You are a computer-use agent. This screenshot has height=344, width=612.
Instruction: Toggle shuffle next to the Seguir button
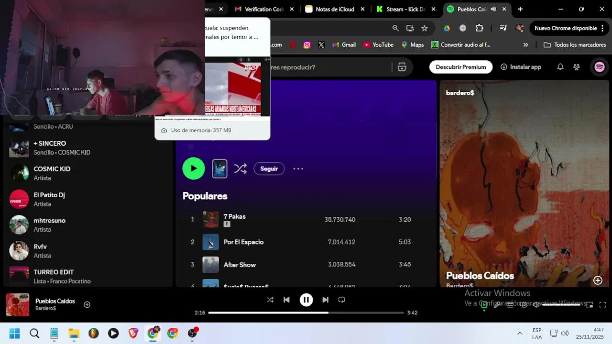click(240, 169)
